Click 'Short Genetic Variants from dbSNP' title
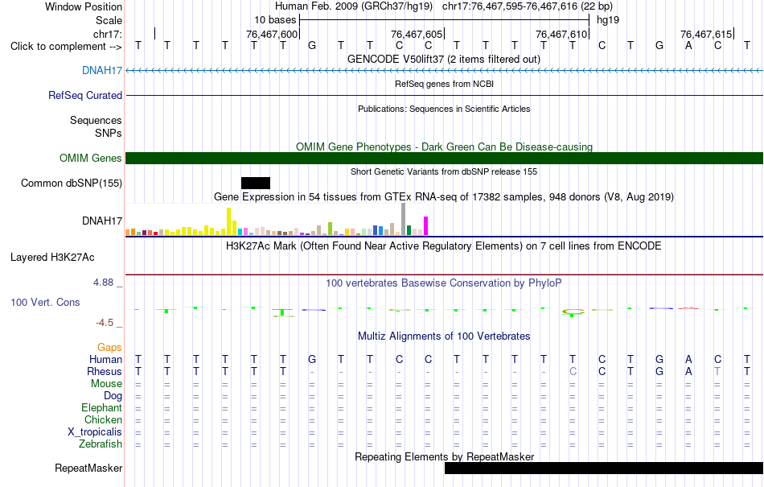764x487 pixels. pos(444,171)
